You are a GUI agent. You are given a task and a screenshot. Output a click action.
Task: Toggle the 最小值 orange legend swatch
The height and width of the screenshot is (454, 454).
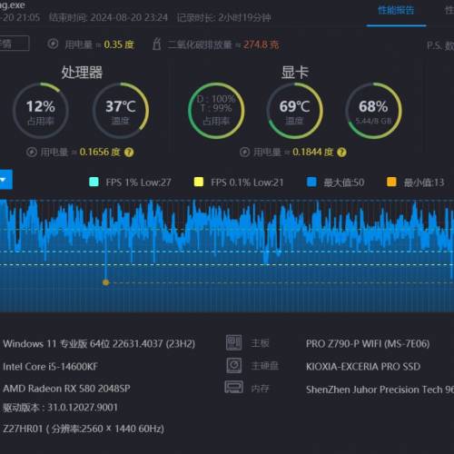pyautogui.click(x=391, y=182)
